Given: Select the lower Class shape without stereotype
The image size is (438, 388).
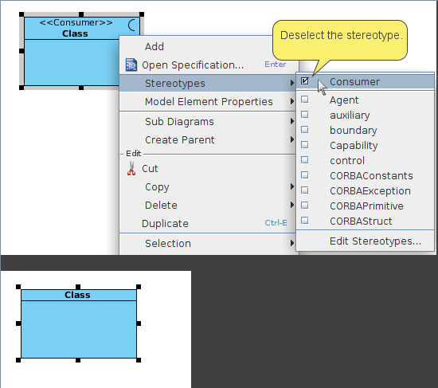Looking at the screenshot, I should tap(79, 323).
